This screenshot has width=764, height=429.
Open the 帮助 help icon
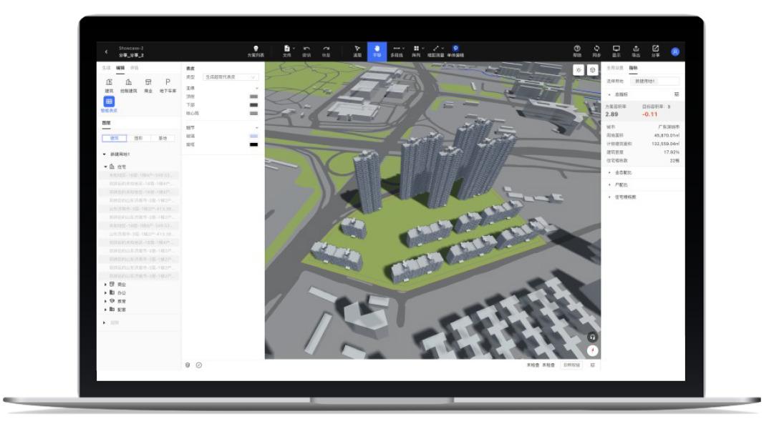click(x=577, y=49)
